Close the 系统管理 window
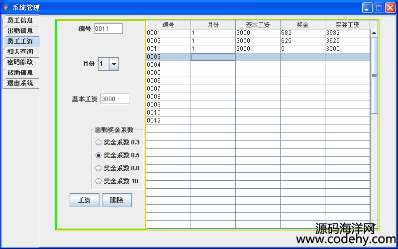The width and height of the screenshot is (398, 249). pyautogui.click(x=390, y=7)
